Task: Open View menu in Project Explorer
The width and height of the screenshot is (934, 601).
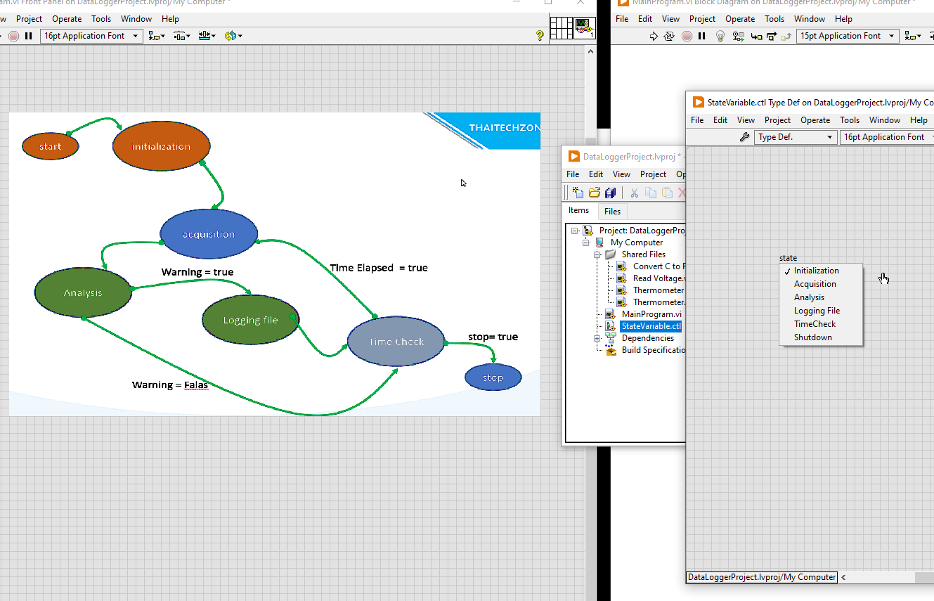Action: (621, 174)
